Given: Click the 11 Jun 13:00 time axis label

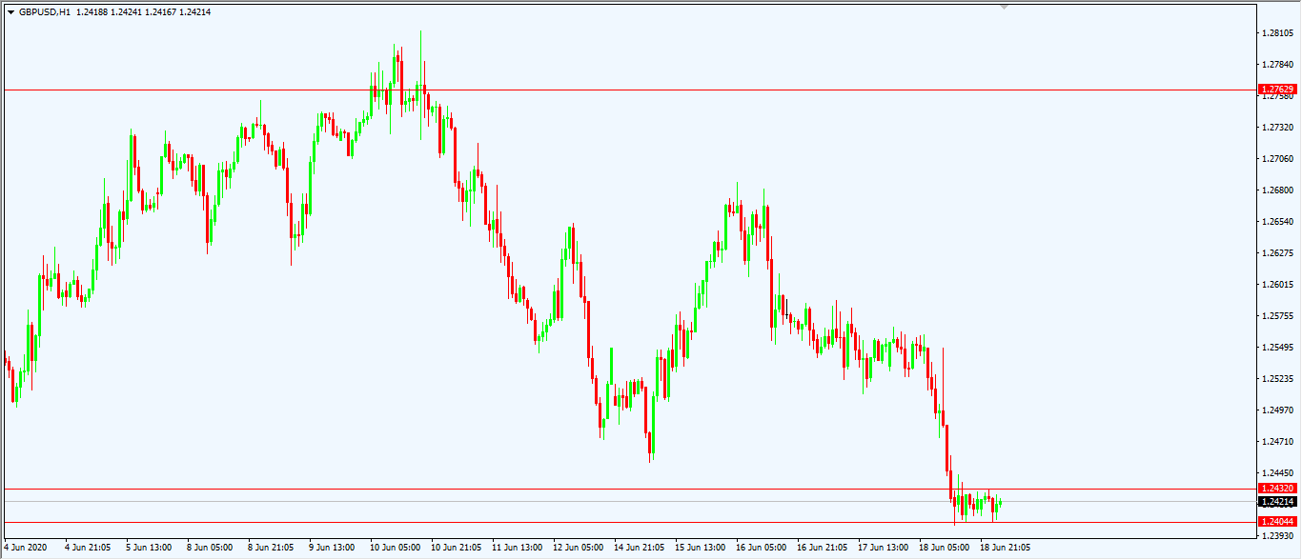Looking at the screenshot, I should (518, 548).
